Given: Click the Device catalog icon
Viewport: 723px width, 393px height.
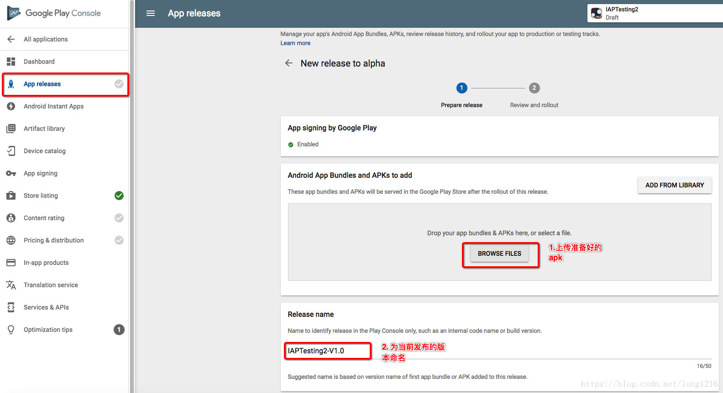Looking at the screenshot, I should (x=11, y=151).
